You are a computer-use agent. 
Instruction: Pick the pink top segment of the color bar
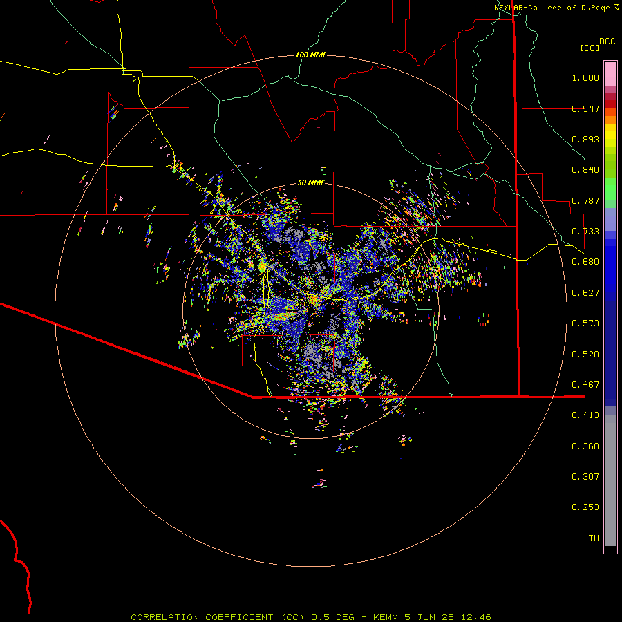(x=610, y=74)
